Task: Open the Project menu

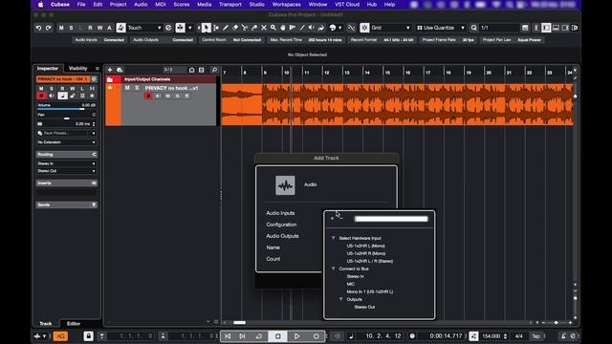Action: (x=118, y=4)
